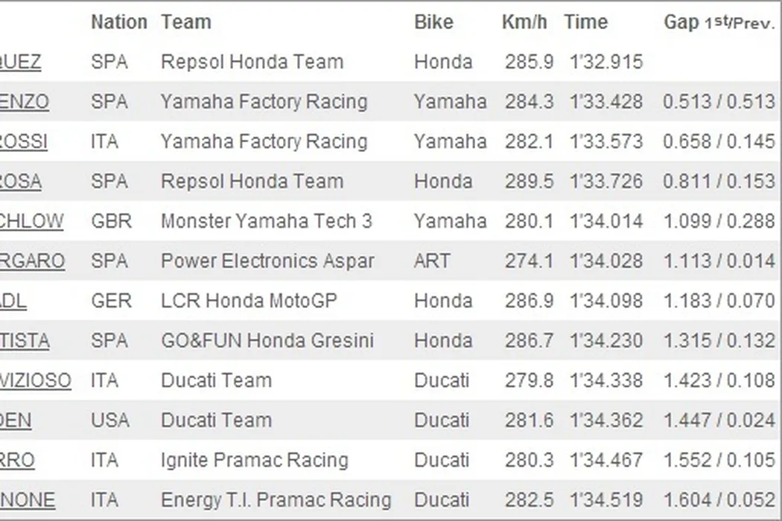Open the rider link ending in NONE
Viewport: 782px width, 521px height.
tap(27, 500)
